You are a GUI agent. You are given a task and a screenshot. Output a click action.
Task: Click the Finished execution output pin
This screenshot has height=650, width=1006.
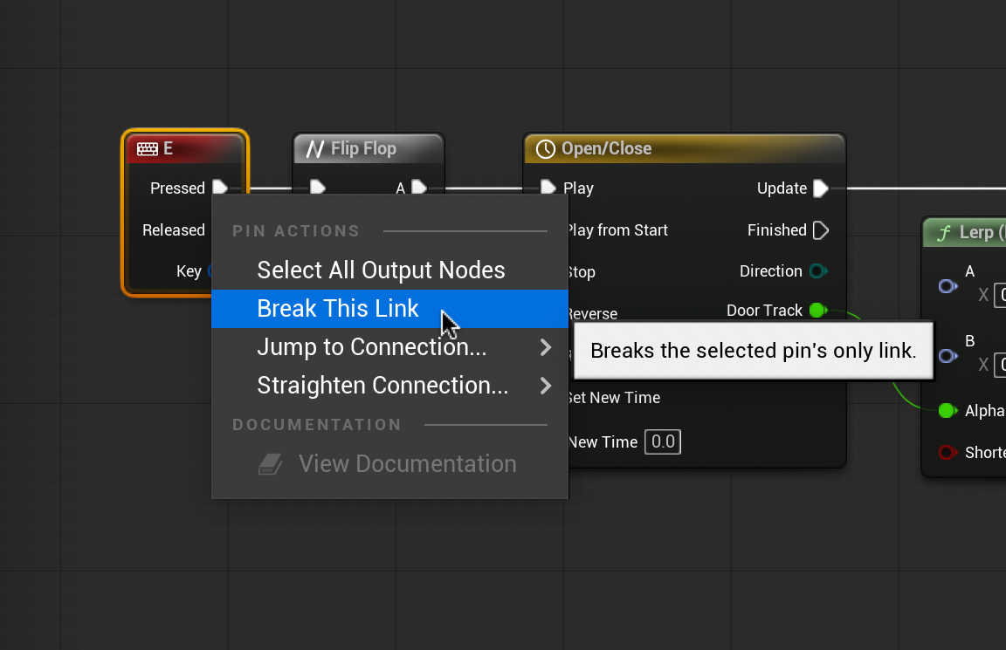820,230
